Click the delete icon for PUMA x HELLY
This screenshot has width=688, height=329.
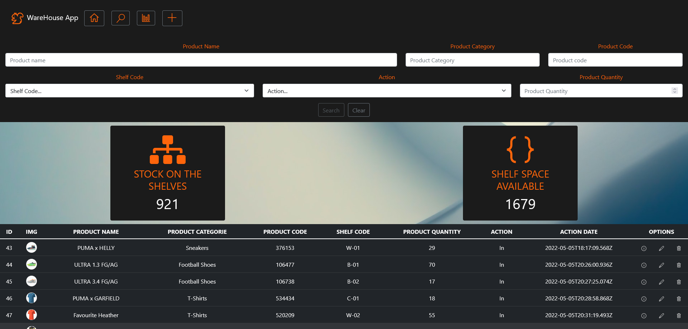[x=679, y=248]
